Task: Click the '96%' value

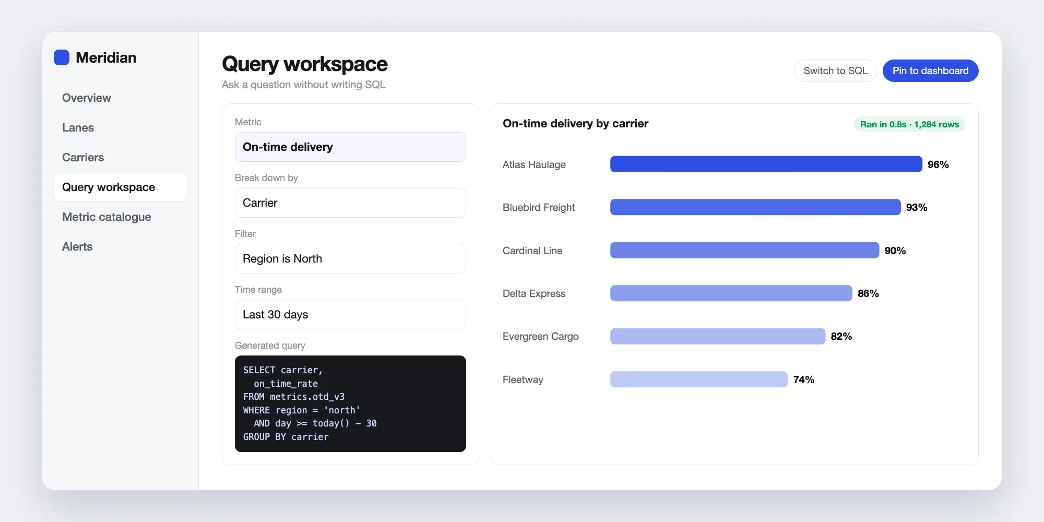Action: pos(938,164)
